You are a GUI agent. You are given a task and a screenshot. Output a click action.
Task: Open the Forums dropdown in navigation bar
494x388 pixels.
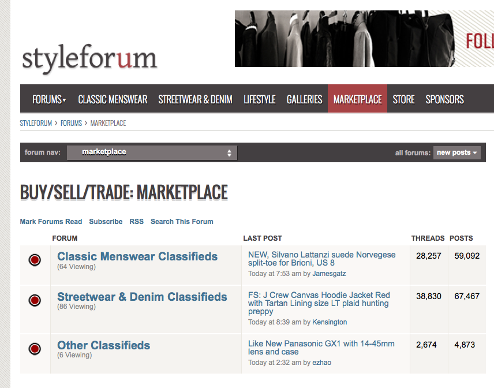tap(49, 99)
